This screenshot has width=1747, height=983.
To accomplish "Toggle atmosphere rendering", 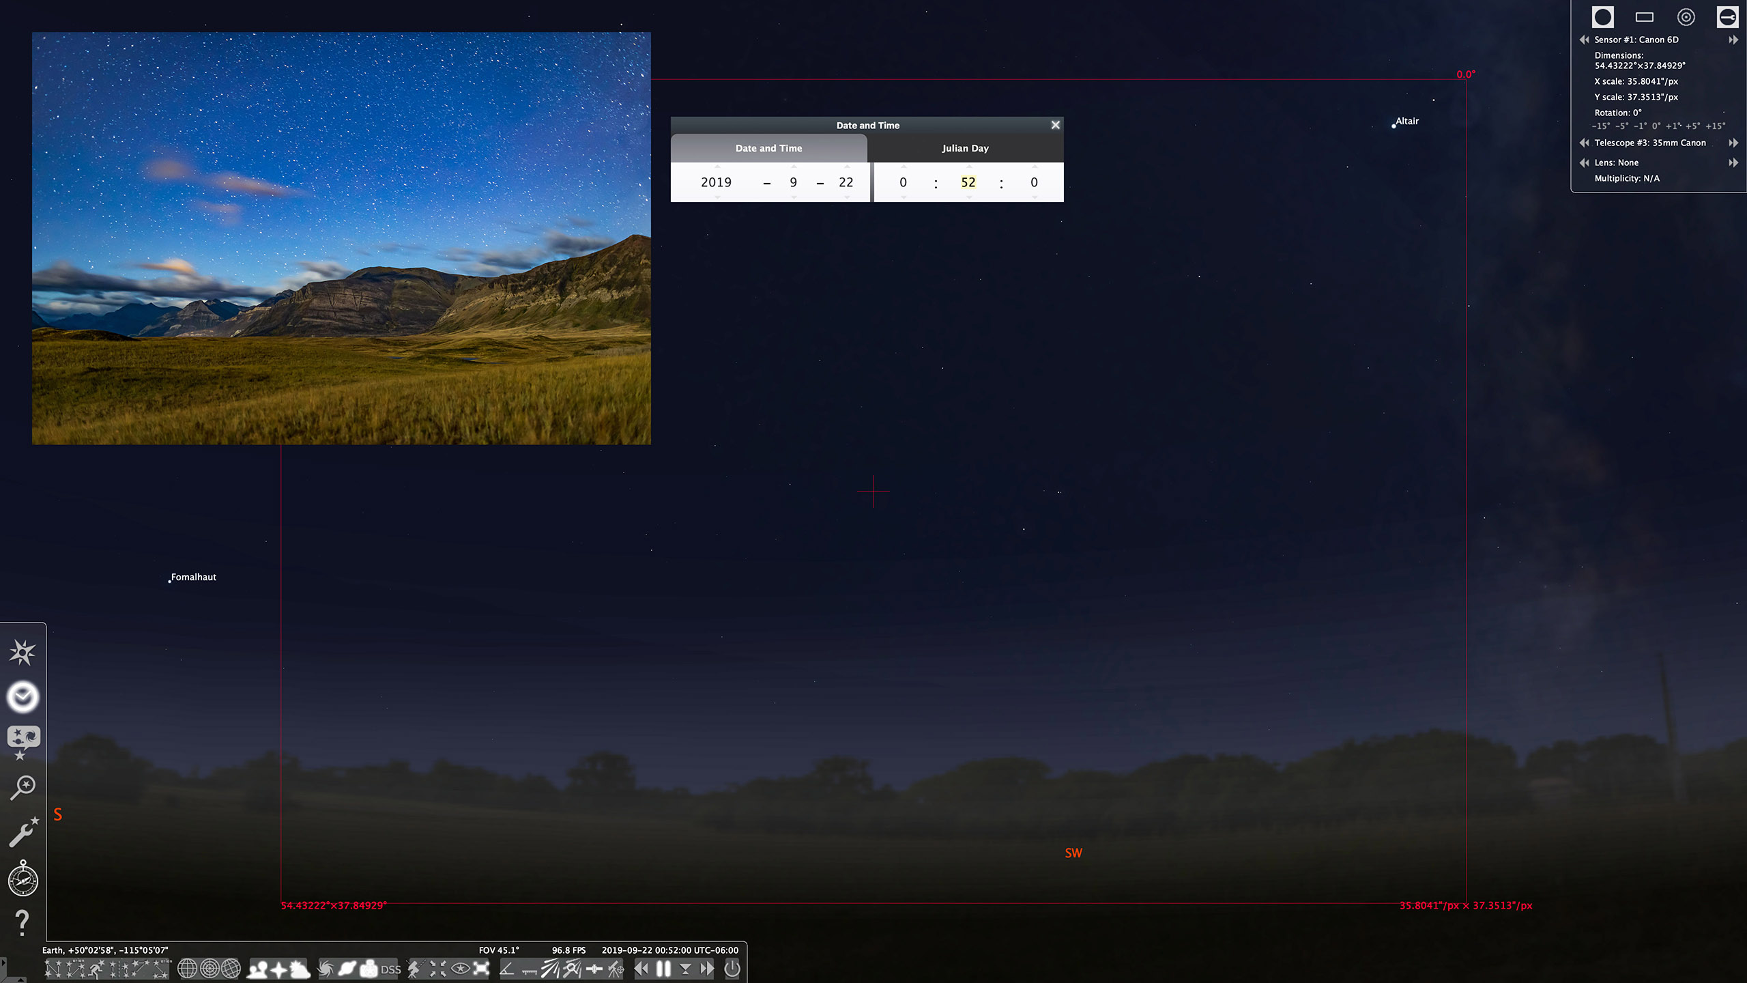I will pyautogui.click(x=298, y=968).
